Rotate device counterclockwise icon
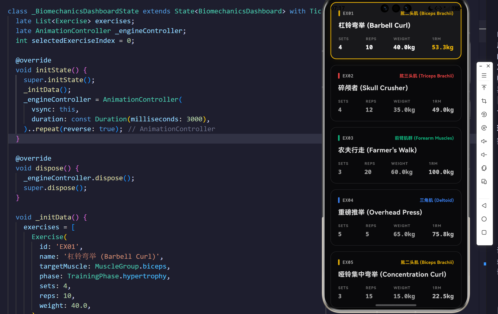This screenshot has width=498, height=314. [x=484, y=114]
